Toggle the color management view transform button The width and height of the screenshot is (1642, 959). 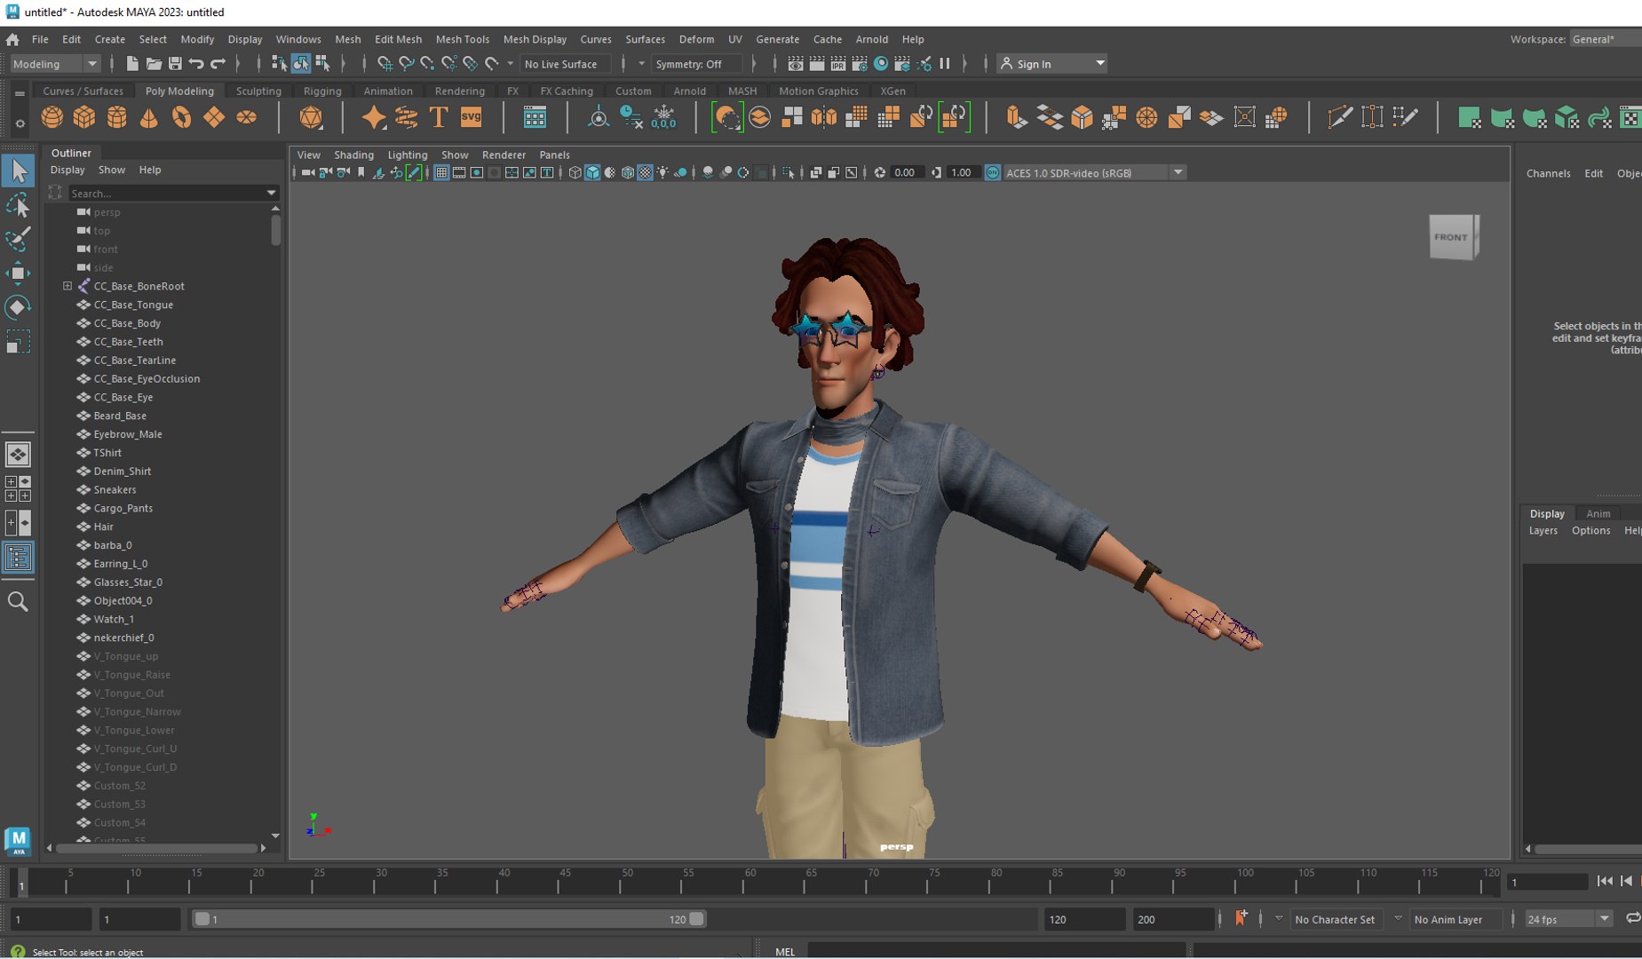pyautogui.click(x=993, y=173)
